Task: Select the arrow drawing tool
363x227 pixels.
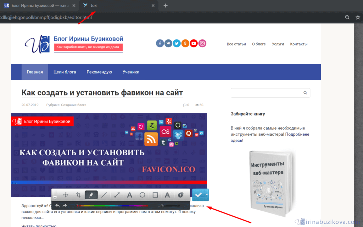Action: pyautogui.click(x=117, y=195)
